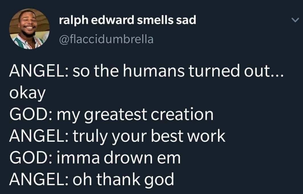The width and height of the screenshot is (303, 194).
Task: Click the 'oh thank god' final line
Action: tap(91, 179)
